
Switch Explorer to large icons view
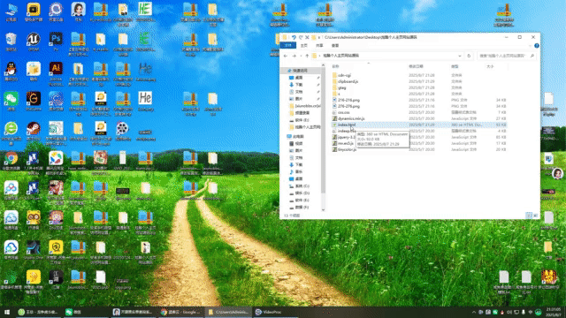(x=536, y=216)
